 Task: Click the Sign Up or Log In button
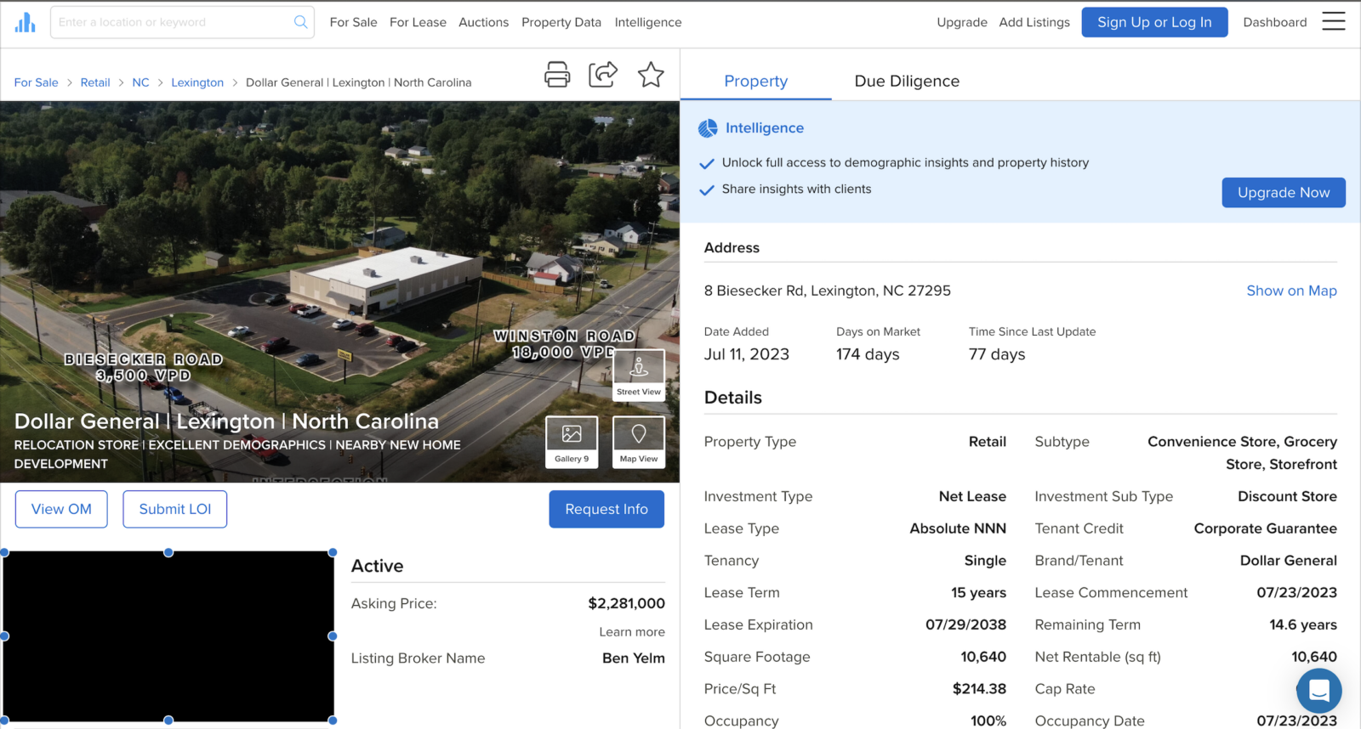pyautogui.click(x=1154, y=22)
